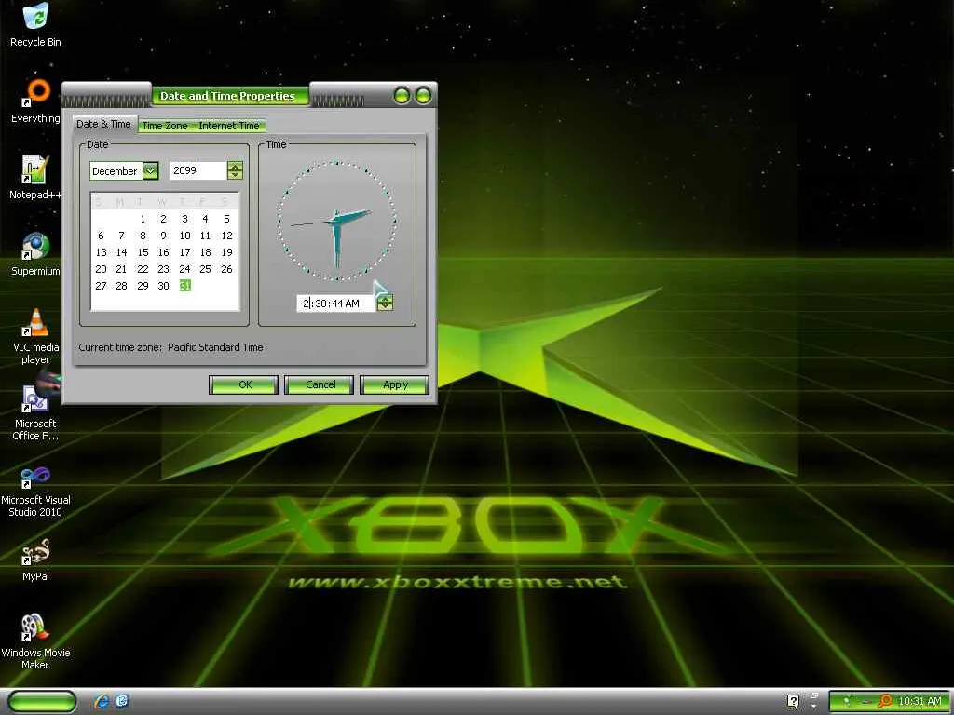The image size is (954, 715).
Task: Click the orange Everything tray icon
Action: click(x=885, y=702)
